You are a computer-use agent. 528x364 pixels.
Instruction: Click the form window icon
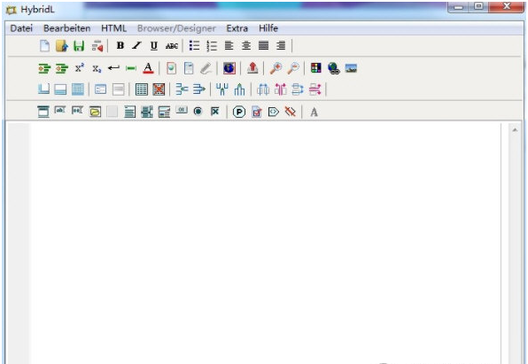pos(43,112)
